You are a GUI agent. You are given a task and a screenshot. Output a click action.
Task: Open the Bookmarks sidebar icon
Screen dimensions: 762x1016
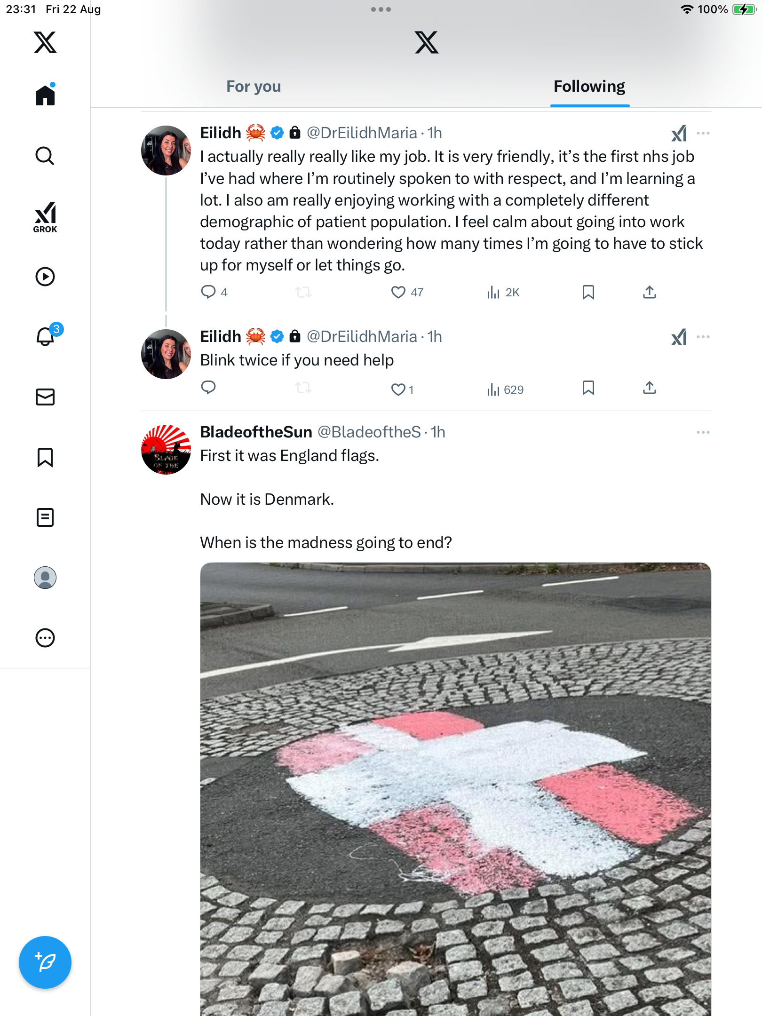[45, 457]
